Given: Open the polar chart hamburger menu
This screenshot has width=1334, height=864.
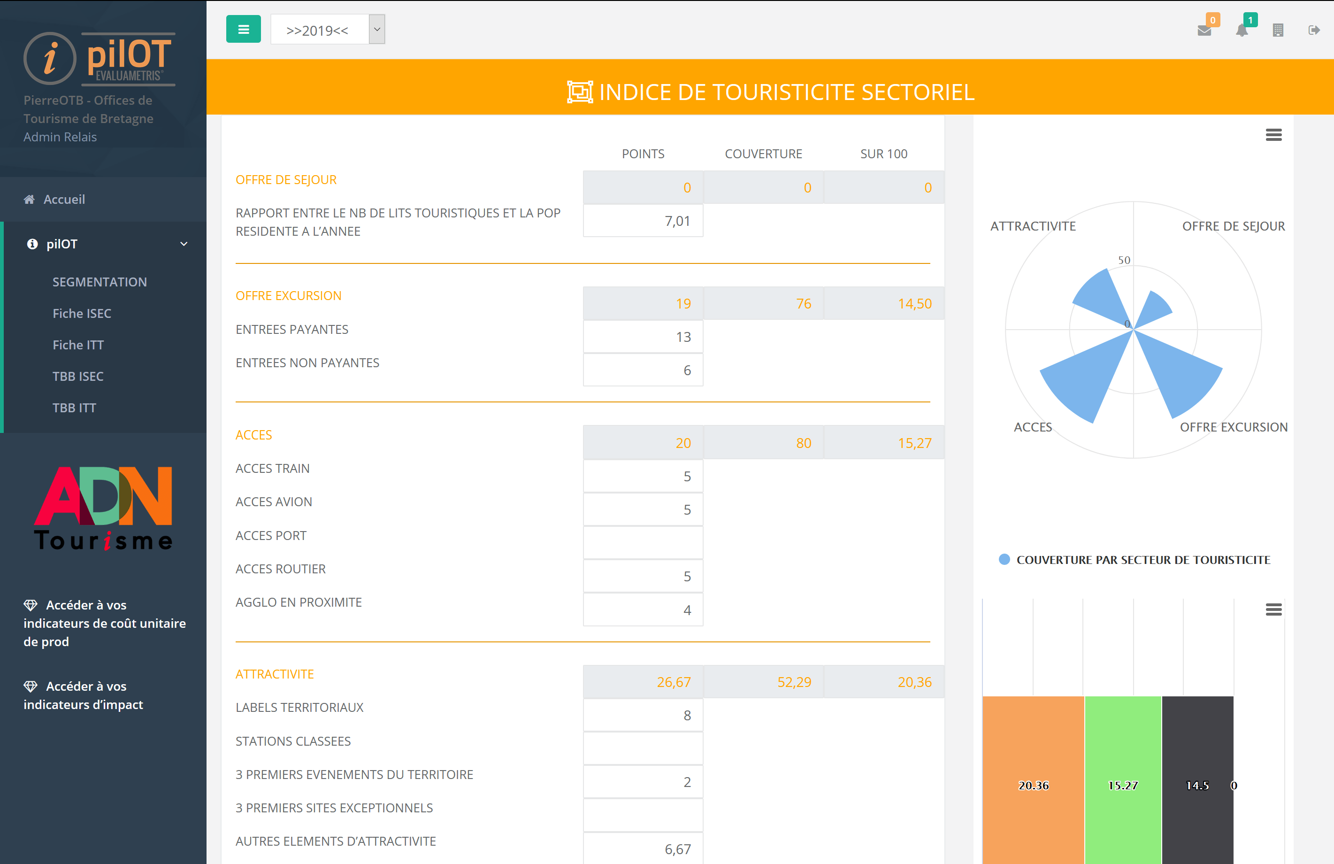Looking at the screenshot, I should click(1273, 135).
